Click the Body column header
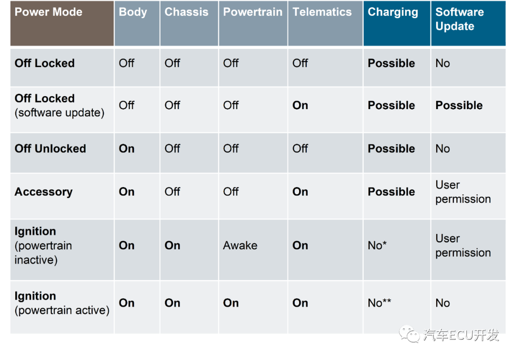 tap(133, 12)
